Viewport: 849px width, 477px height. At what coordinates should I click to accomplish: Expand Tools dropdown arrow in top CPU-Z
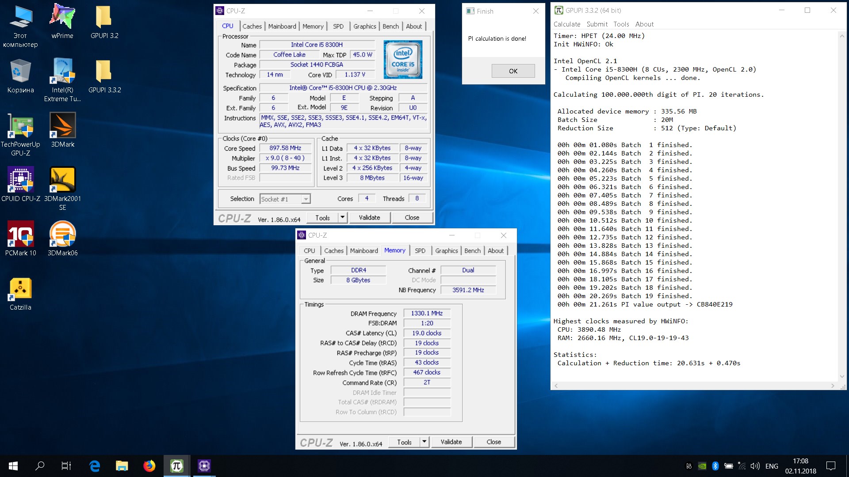click(x=342, y=217)
